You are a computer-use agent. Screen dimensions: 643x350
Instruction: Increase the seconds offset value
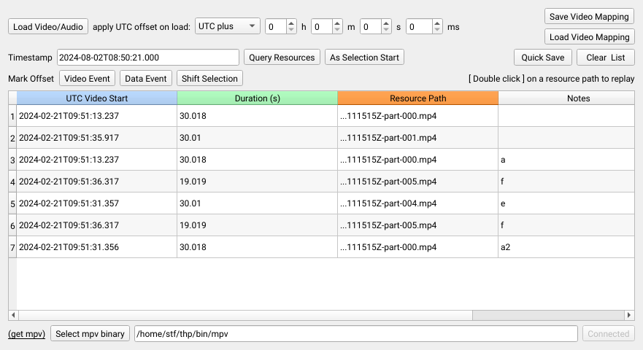click(x=386, y=23)
